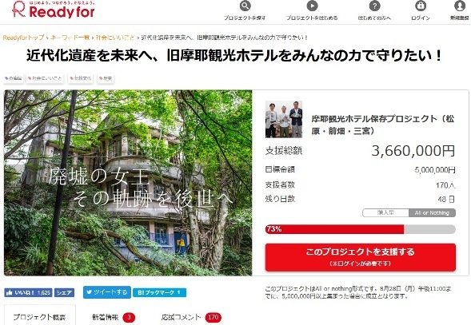Tweet this project with Twitter button
The height and width of the screenshot is (325, 471).
tap(107, 292)
